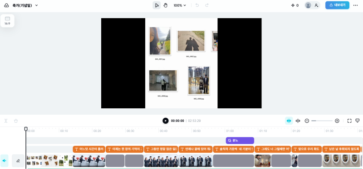This screenshot has width=363, height=169.
Task: Select the 남은 날 후회되지 않도록 text clip
Action: click(x=342, y=149)
